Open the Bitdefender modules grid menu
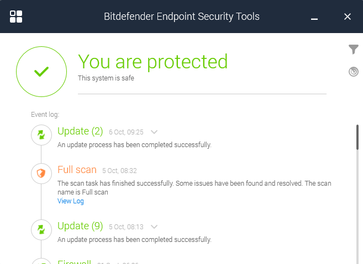 click(16, 17)
